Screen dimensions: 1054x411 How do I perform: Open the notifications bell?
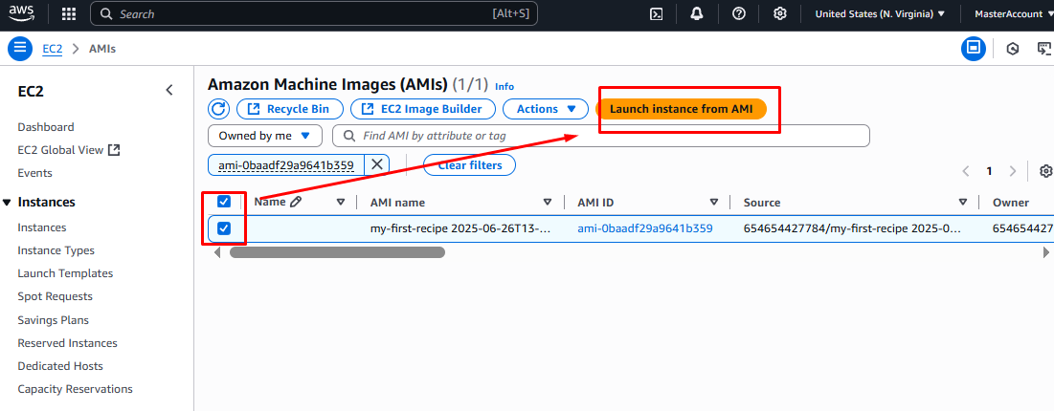click(697, 13)
